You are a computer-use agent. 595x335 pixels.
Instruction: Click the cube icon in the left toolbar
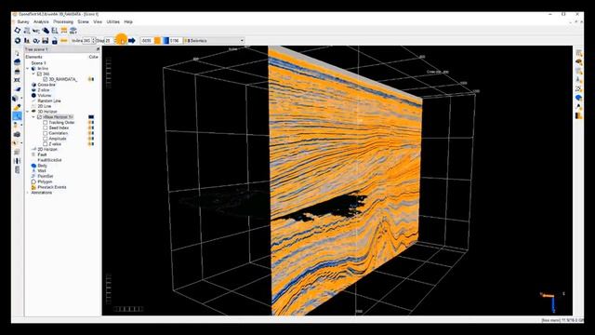(16, 98)
